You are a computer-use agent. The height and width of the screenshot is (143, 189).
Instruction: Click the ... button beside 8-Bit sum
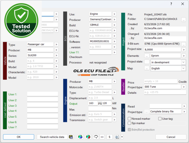click(184, 44)
